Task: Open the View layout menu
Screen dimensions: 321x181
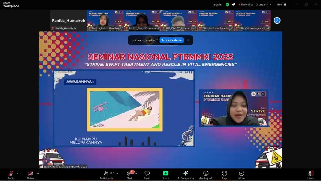Action: [x=281, y=4]
